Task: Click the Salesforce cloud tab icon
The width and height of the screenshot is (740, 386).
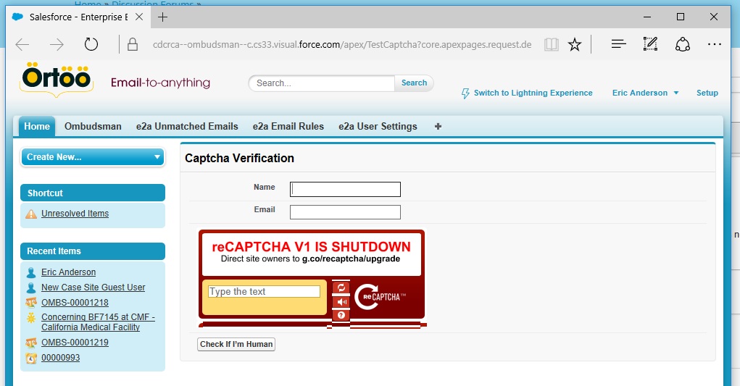Action: [x=17, y=17]
